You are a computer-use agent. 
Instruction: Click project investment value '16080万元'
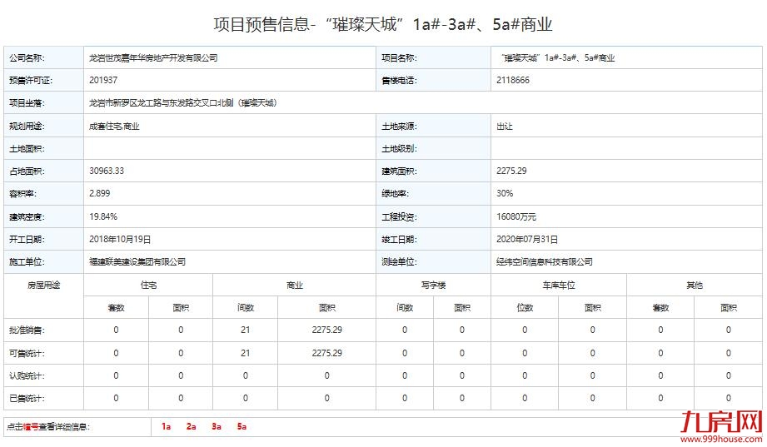click(x=516, y=216)
